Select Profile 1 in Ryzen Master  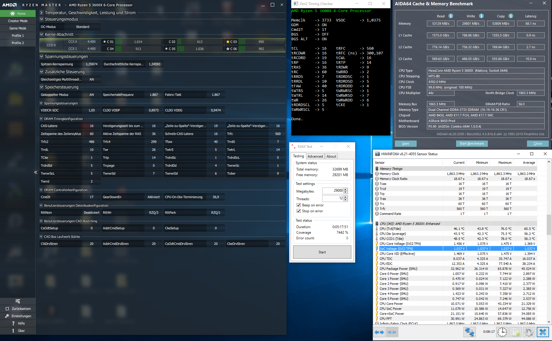(x=18, y=36)
